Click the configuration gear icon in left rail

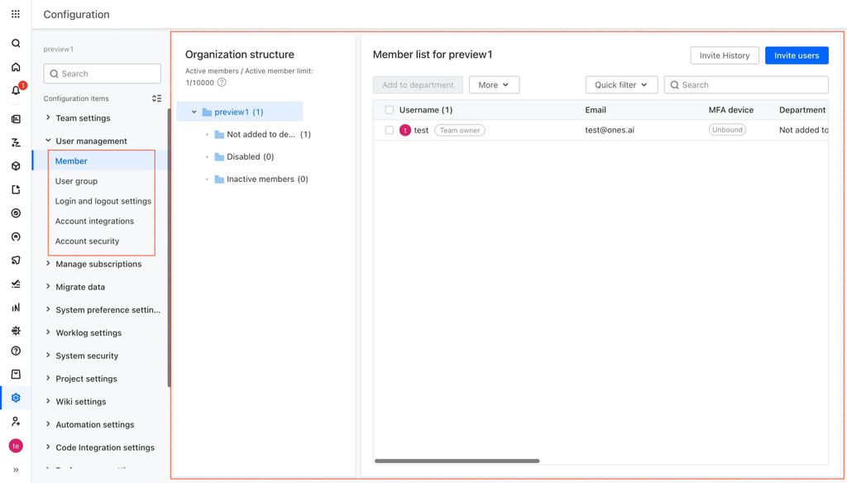pos(16,398)
